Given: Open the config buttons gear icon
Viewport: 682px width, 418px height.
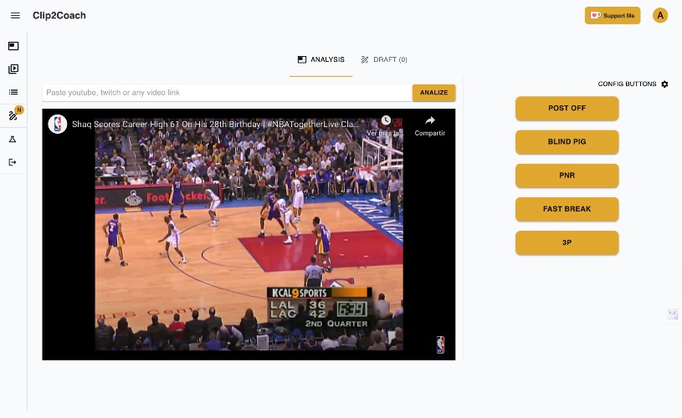Looking at the screenshot, I should (664, 84).
